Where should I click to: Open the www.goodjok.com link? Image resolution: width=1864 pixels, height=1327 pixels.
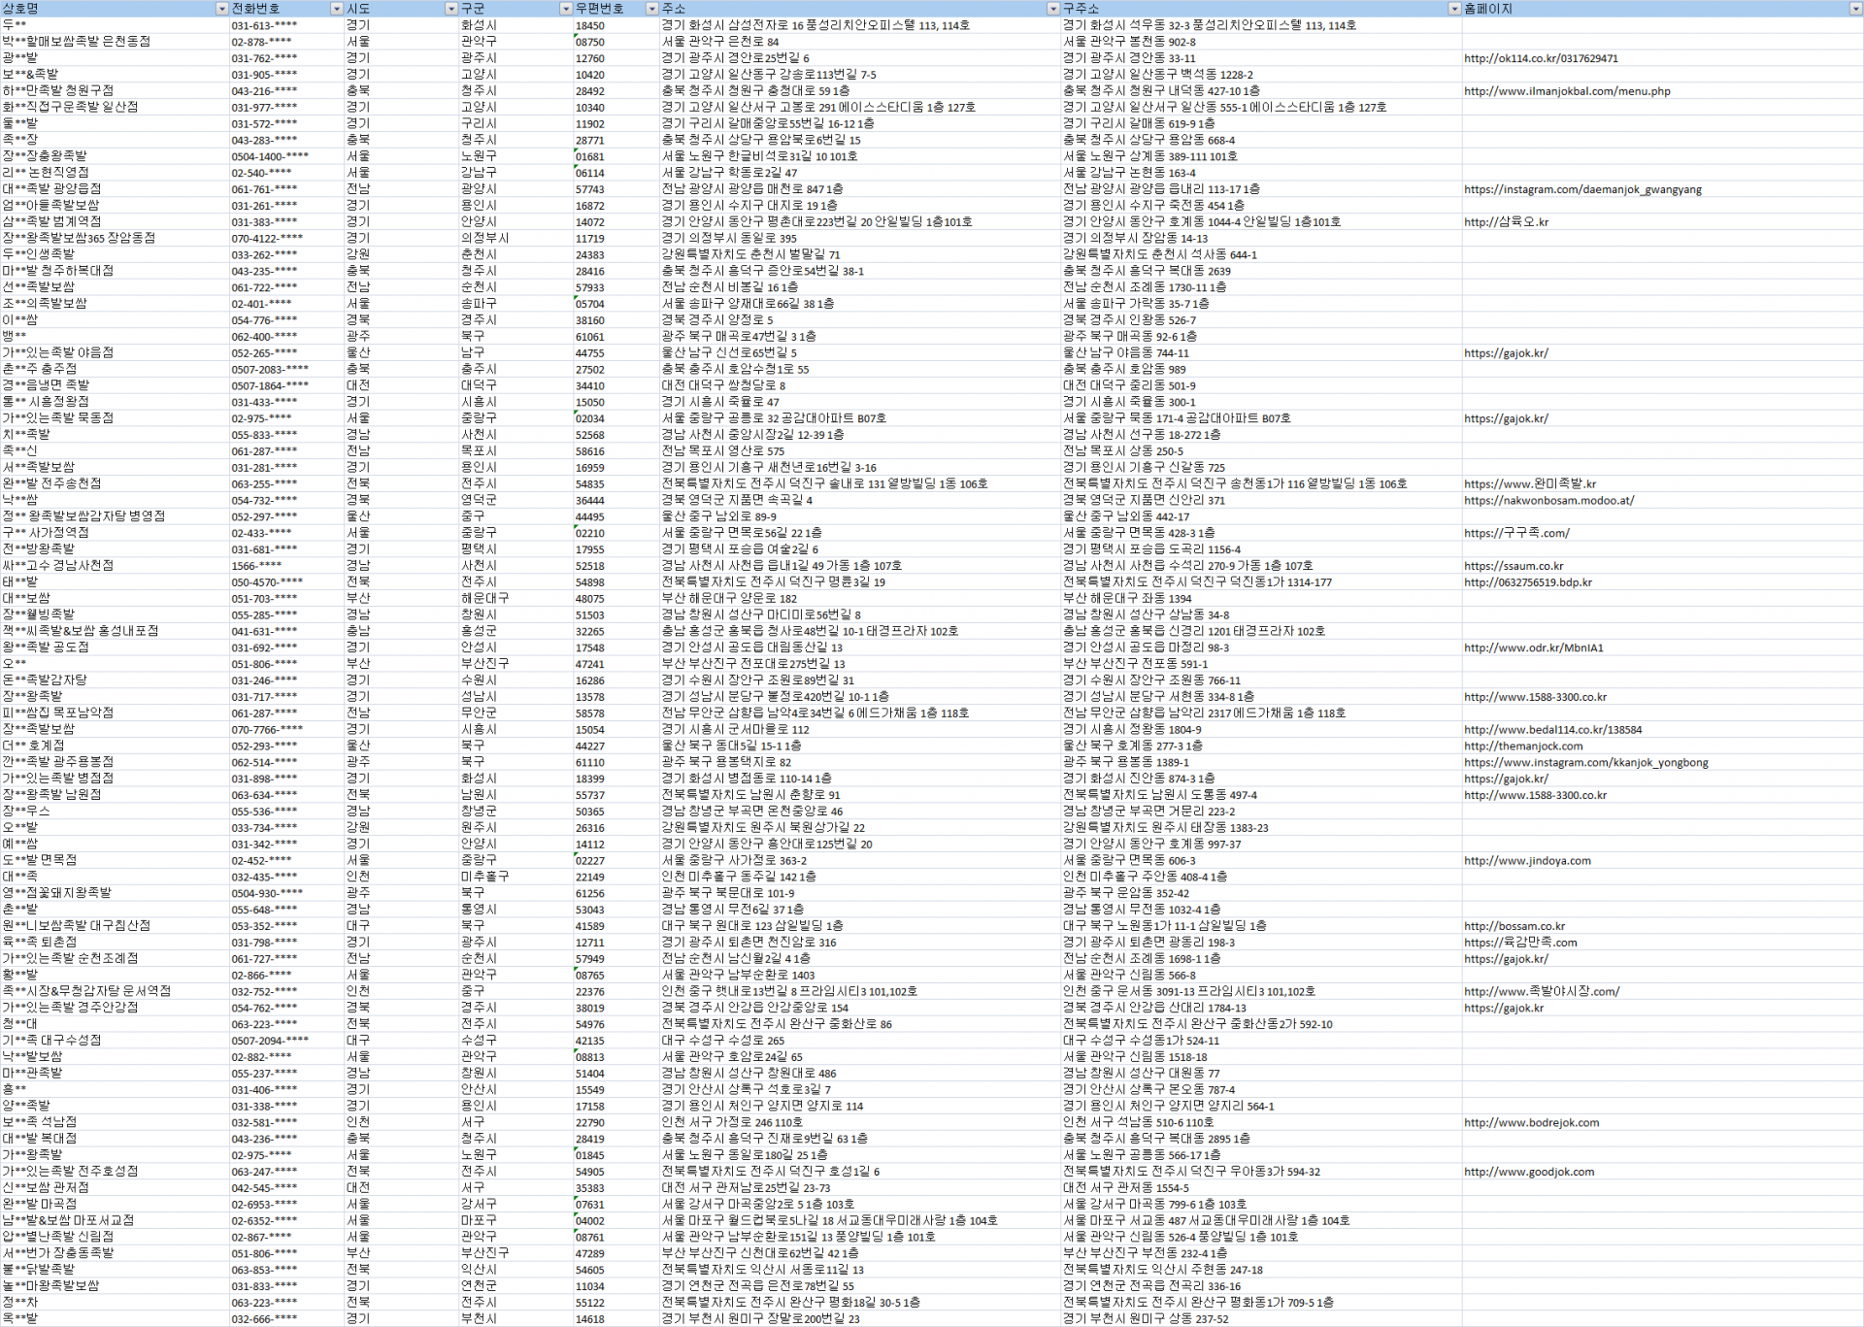coord(1529,1172)
